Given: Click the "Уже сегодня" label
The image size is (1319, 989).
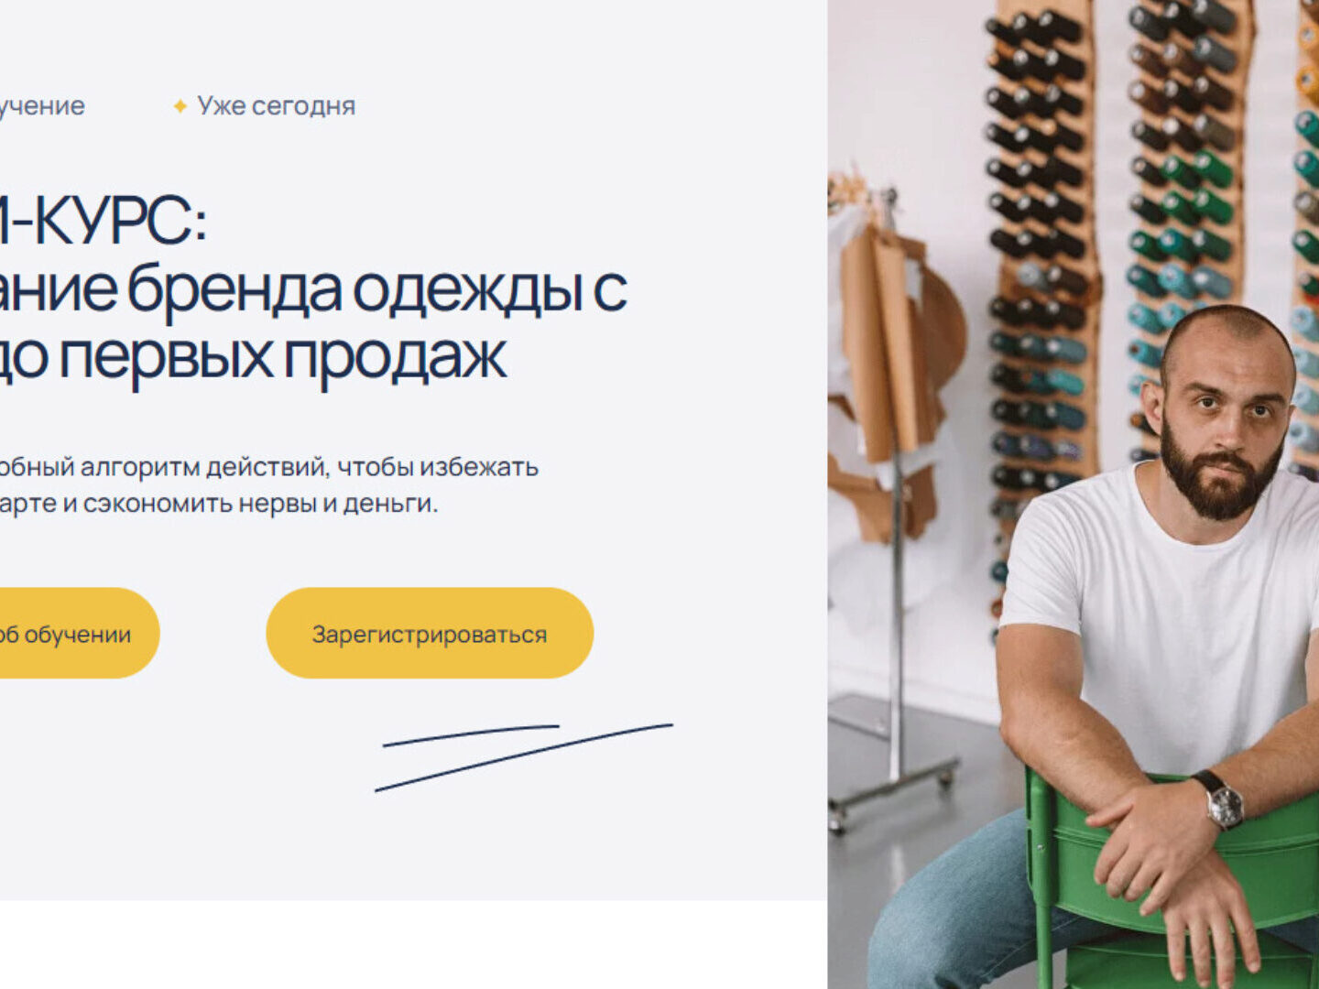Looking at the screenshot, I should (276, 106).
